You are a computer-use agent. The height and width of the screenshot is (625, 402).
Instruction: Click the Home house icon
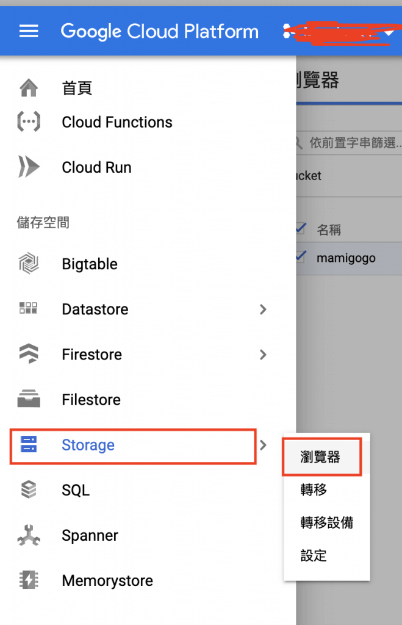pos(29,89)
